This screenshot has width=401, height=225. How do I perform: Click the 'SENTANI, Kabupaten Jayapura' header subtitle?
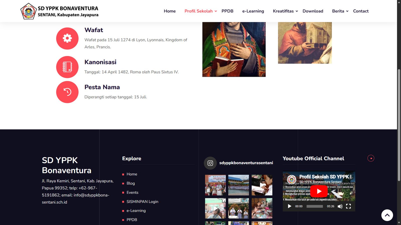pyautogui.click(x=68, y=15)
